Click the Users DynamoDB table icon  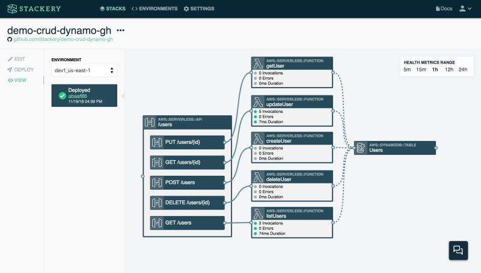[361, 148]
